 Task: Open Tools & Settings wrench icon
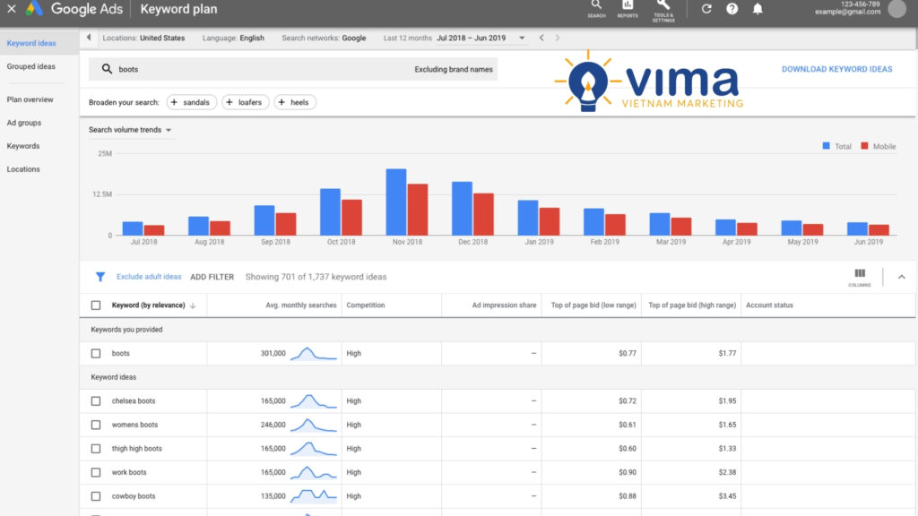[x=663, y=8]
